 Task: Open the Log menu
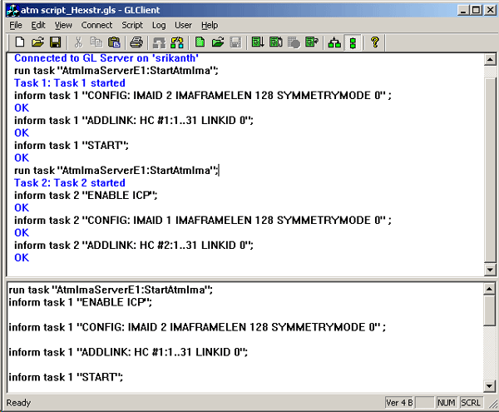tap(159, 25)
